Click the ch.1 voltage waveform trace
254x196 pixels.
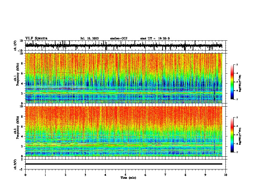point(124,46)
